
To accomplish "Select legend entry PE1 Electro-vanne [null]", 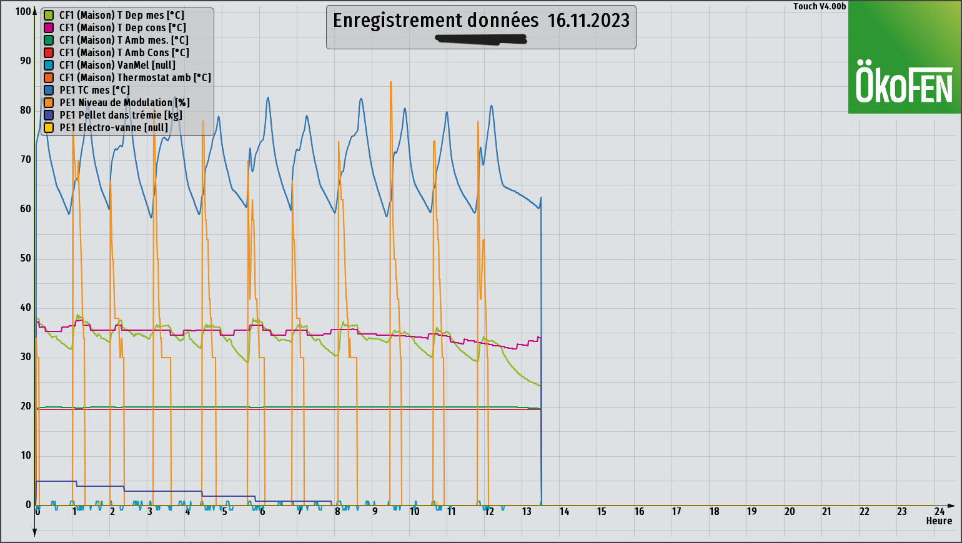I will click(x=114, y=127).
